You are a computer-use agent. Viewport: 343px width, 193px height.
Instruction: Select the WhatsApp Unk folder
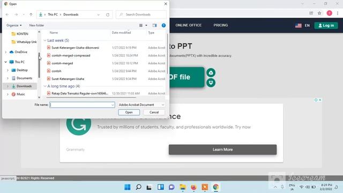(24, 42)
